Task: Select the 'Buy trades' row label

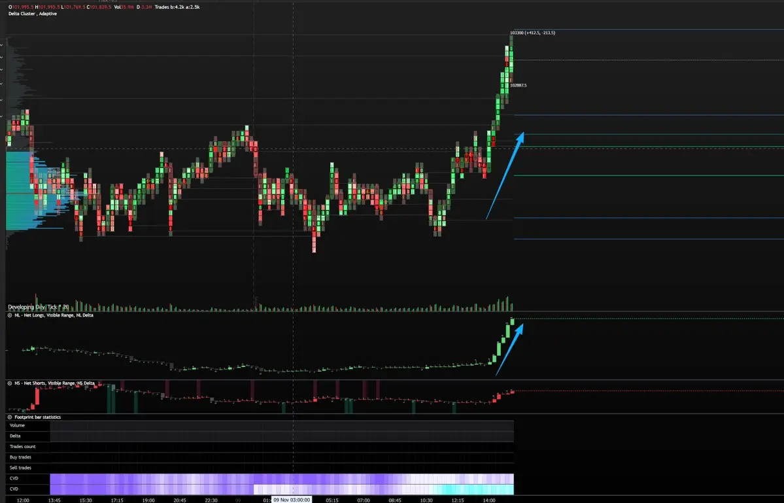Action: coord(20,457)
